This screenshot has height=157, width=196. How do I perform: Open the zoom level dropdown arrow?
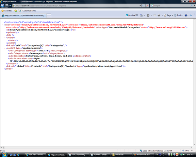click(x=192, y=151)
